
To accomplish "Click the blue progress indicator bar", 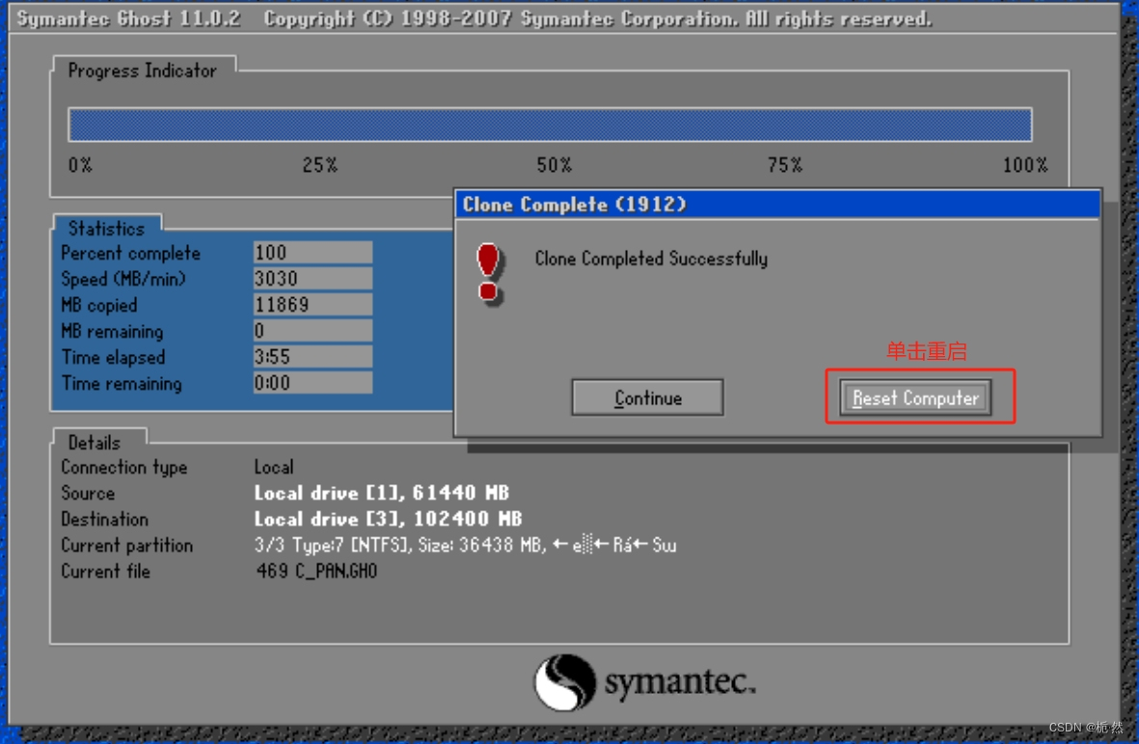I will tap(550, 124).
